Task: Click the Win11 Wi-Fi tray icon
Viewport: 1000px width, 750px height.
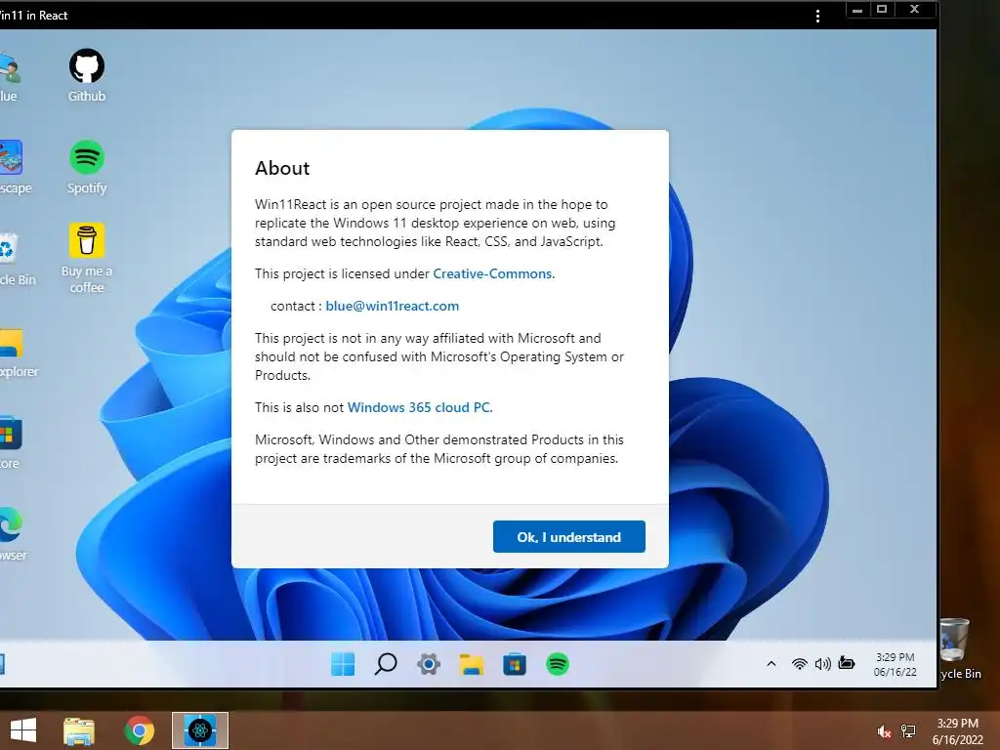Action: coord(799,664)
